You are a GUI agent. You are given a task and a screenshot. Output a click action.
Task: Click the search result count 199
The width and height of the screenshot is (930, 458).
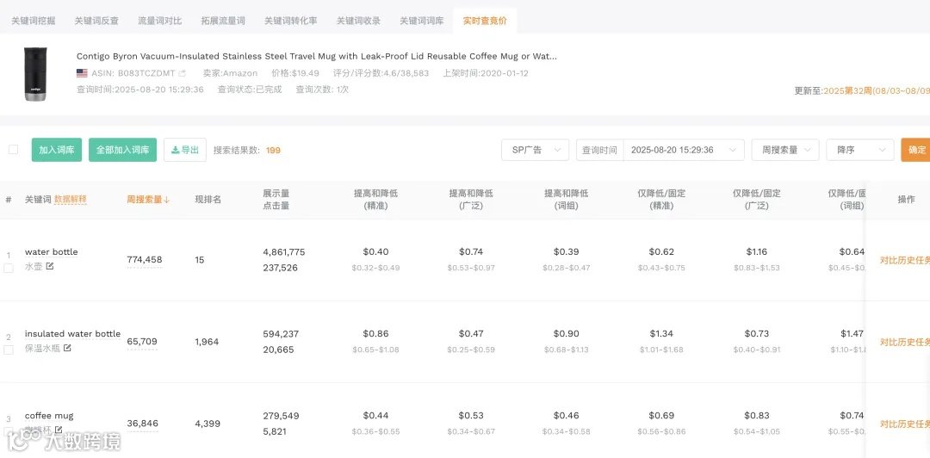273,150
